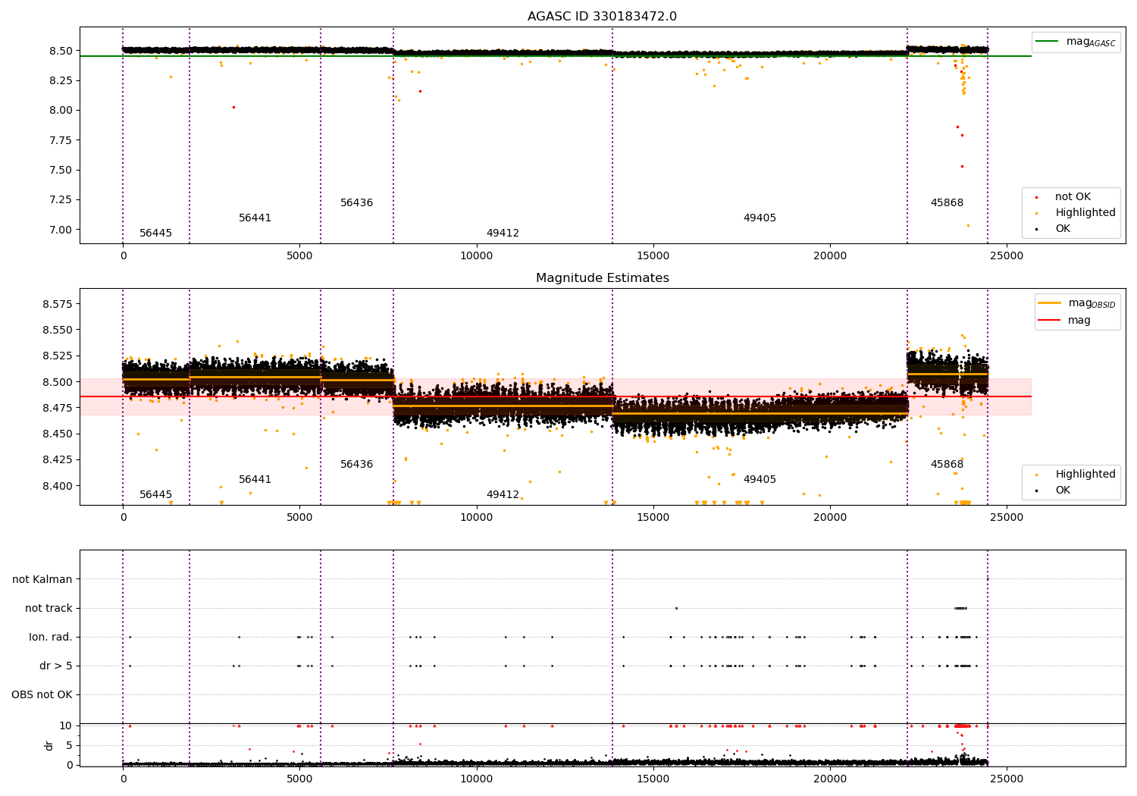Click OBSID label 49405 in Magnitude Estimates plot
Image resolution: width=1137 pixels, height=796 pixels.
tap(760, 480)
